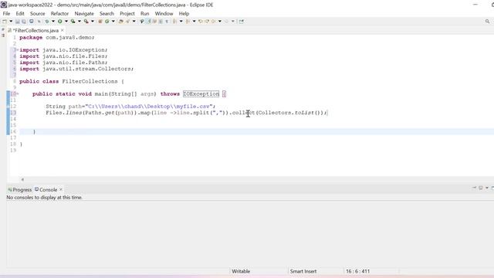The height and width of the screenshot is (278, 494).
Task: Click the Next Annotation icon
Action: [174, 22]
